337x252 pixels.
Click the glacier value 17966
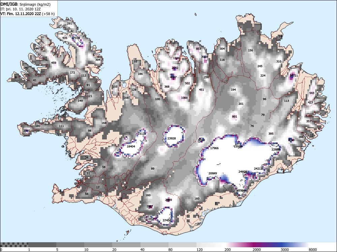click(214, 148)
